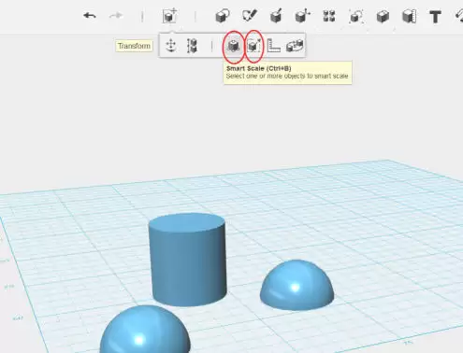Open the Modify tools menu
This screenshot has width=463, height=353.
tap(302, 16)
